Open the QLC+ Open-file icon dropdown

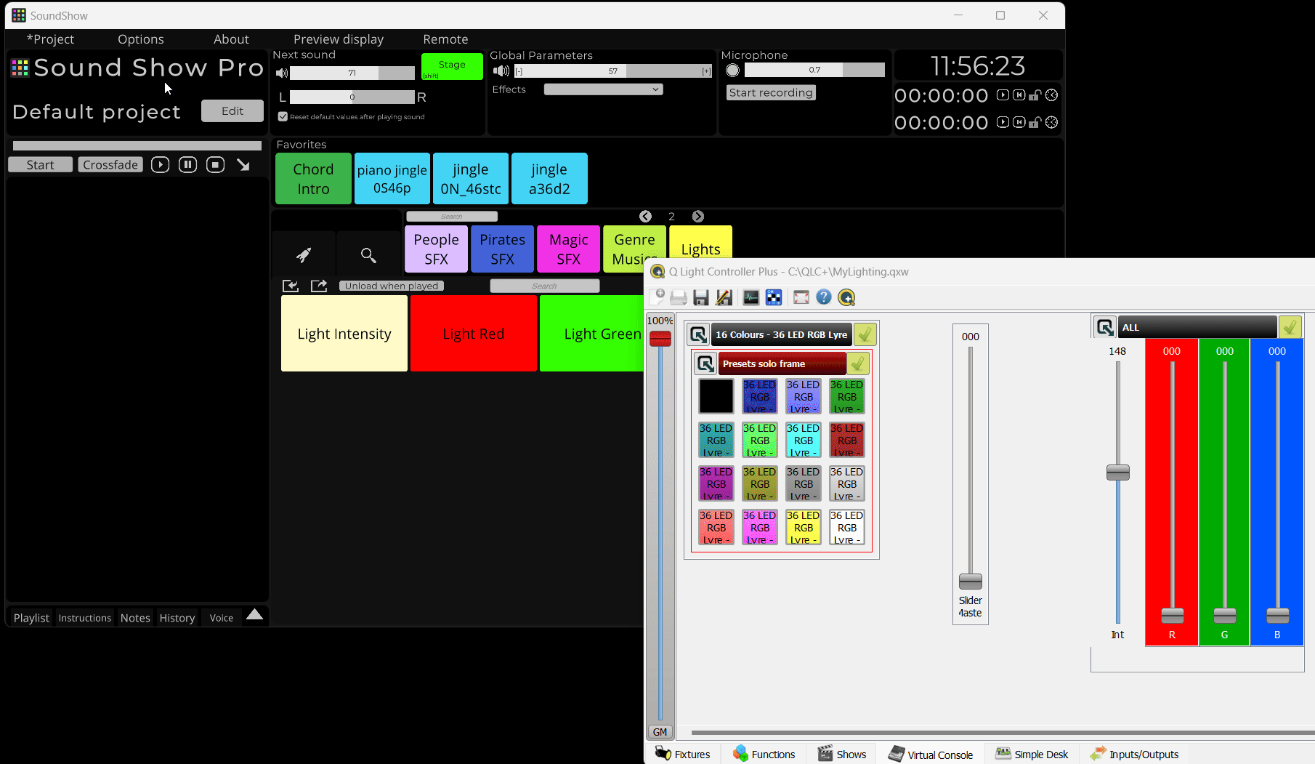point(679,297)
